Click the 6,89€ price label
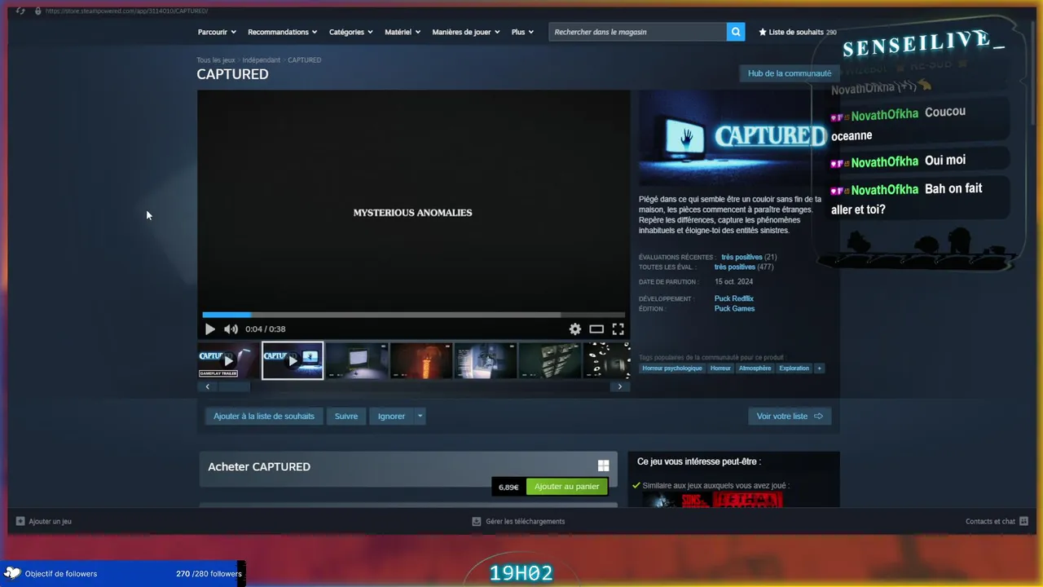The height and width of the screenshot is (587, 1043). [x=508, y=487]
